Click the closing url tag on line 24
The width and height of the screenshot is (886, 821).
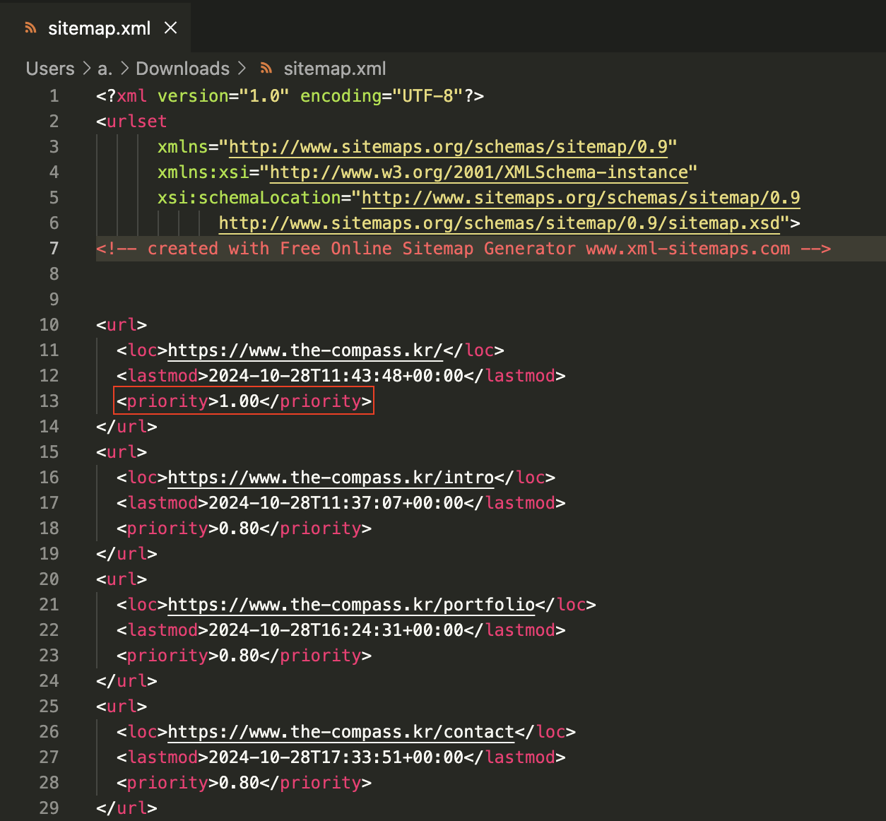126,681
